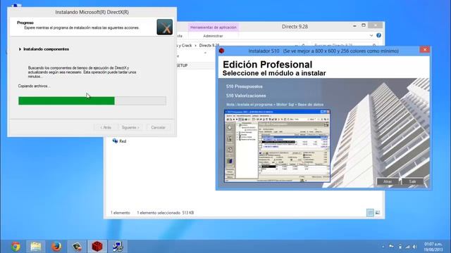Click the Explorer search box
The image size is (451, 253).
click(345, 45)
